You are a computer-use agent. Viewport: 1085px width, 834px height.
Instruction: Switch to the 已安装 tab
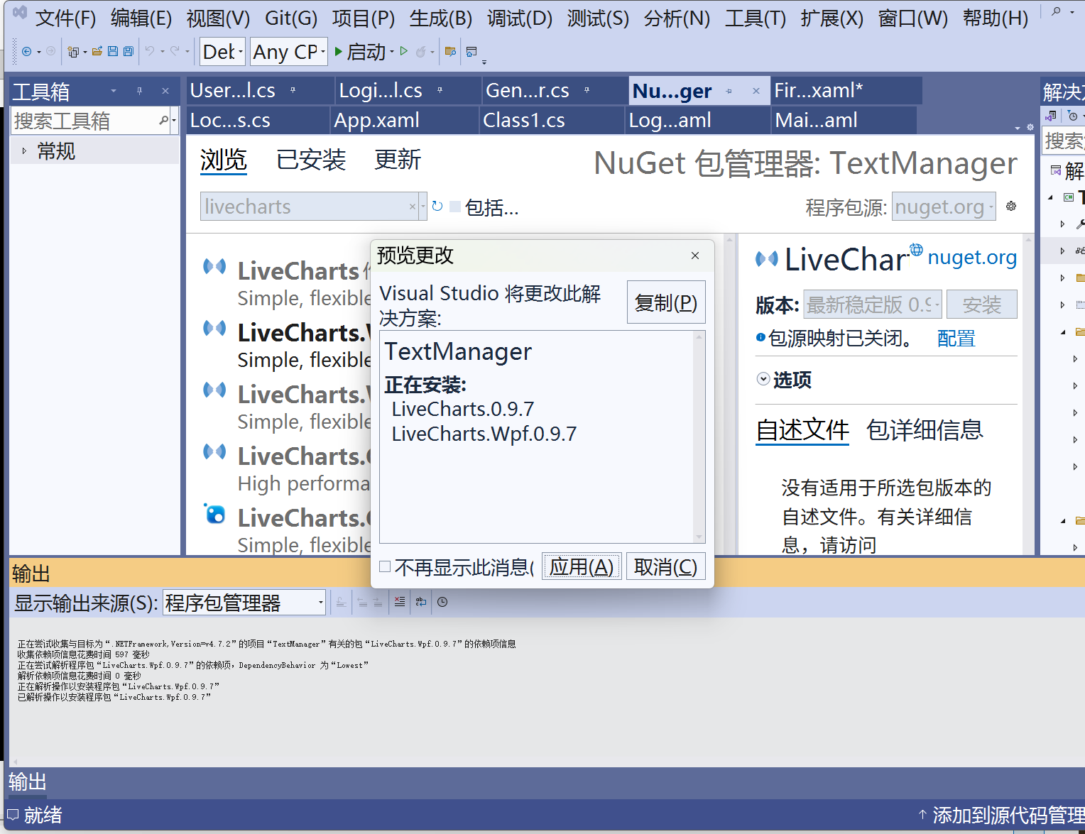coord(311,160)
